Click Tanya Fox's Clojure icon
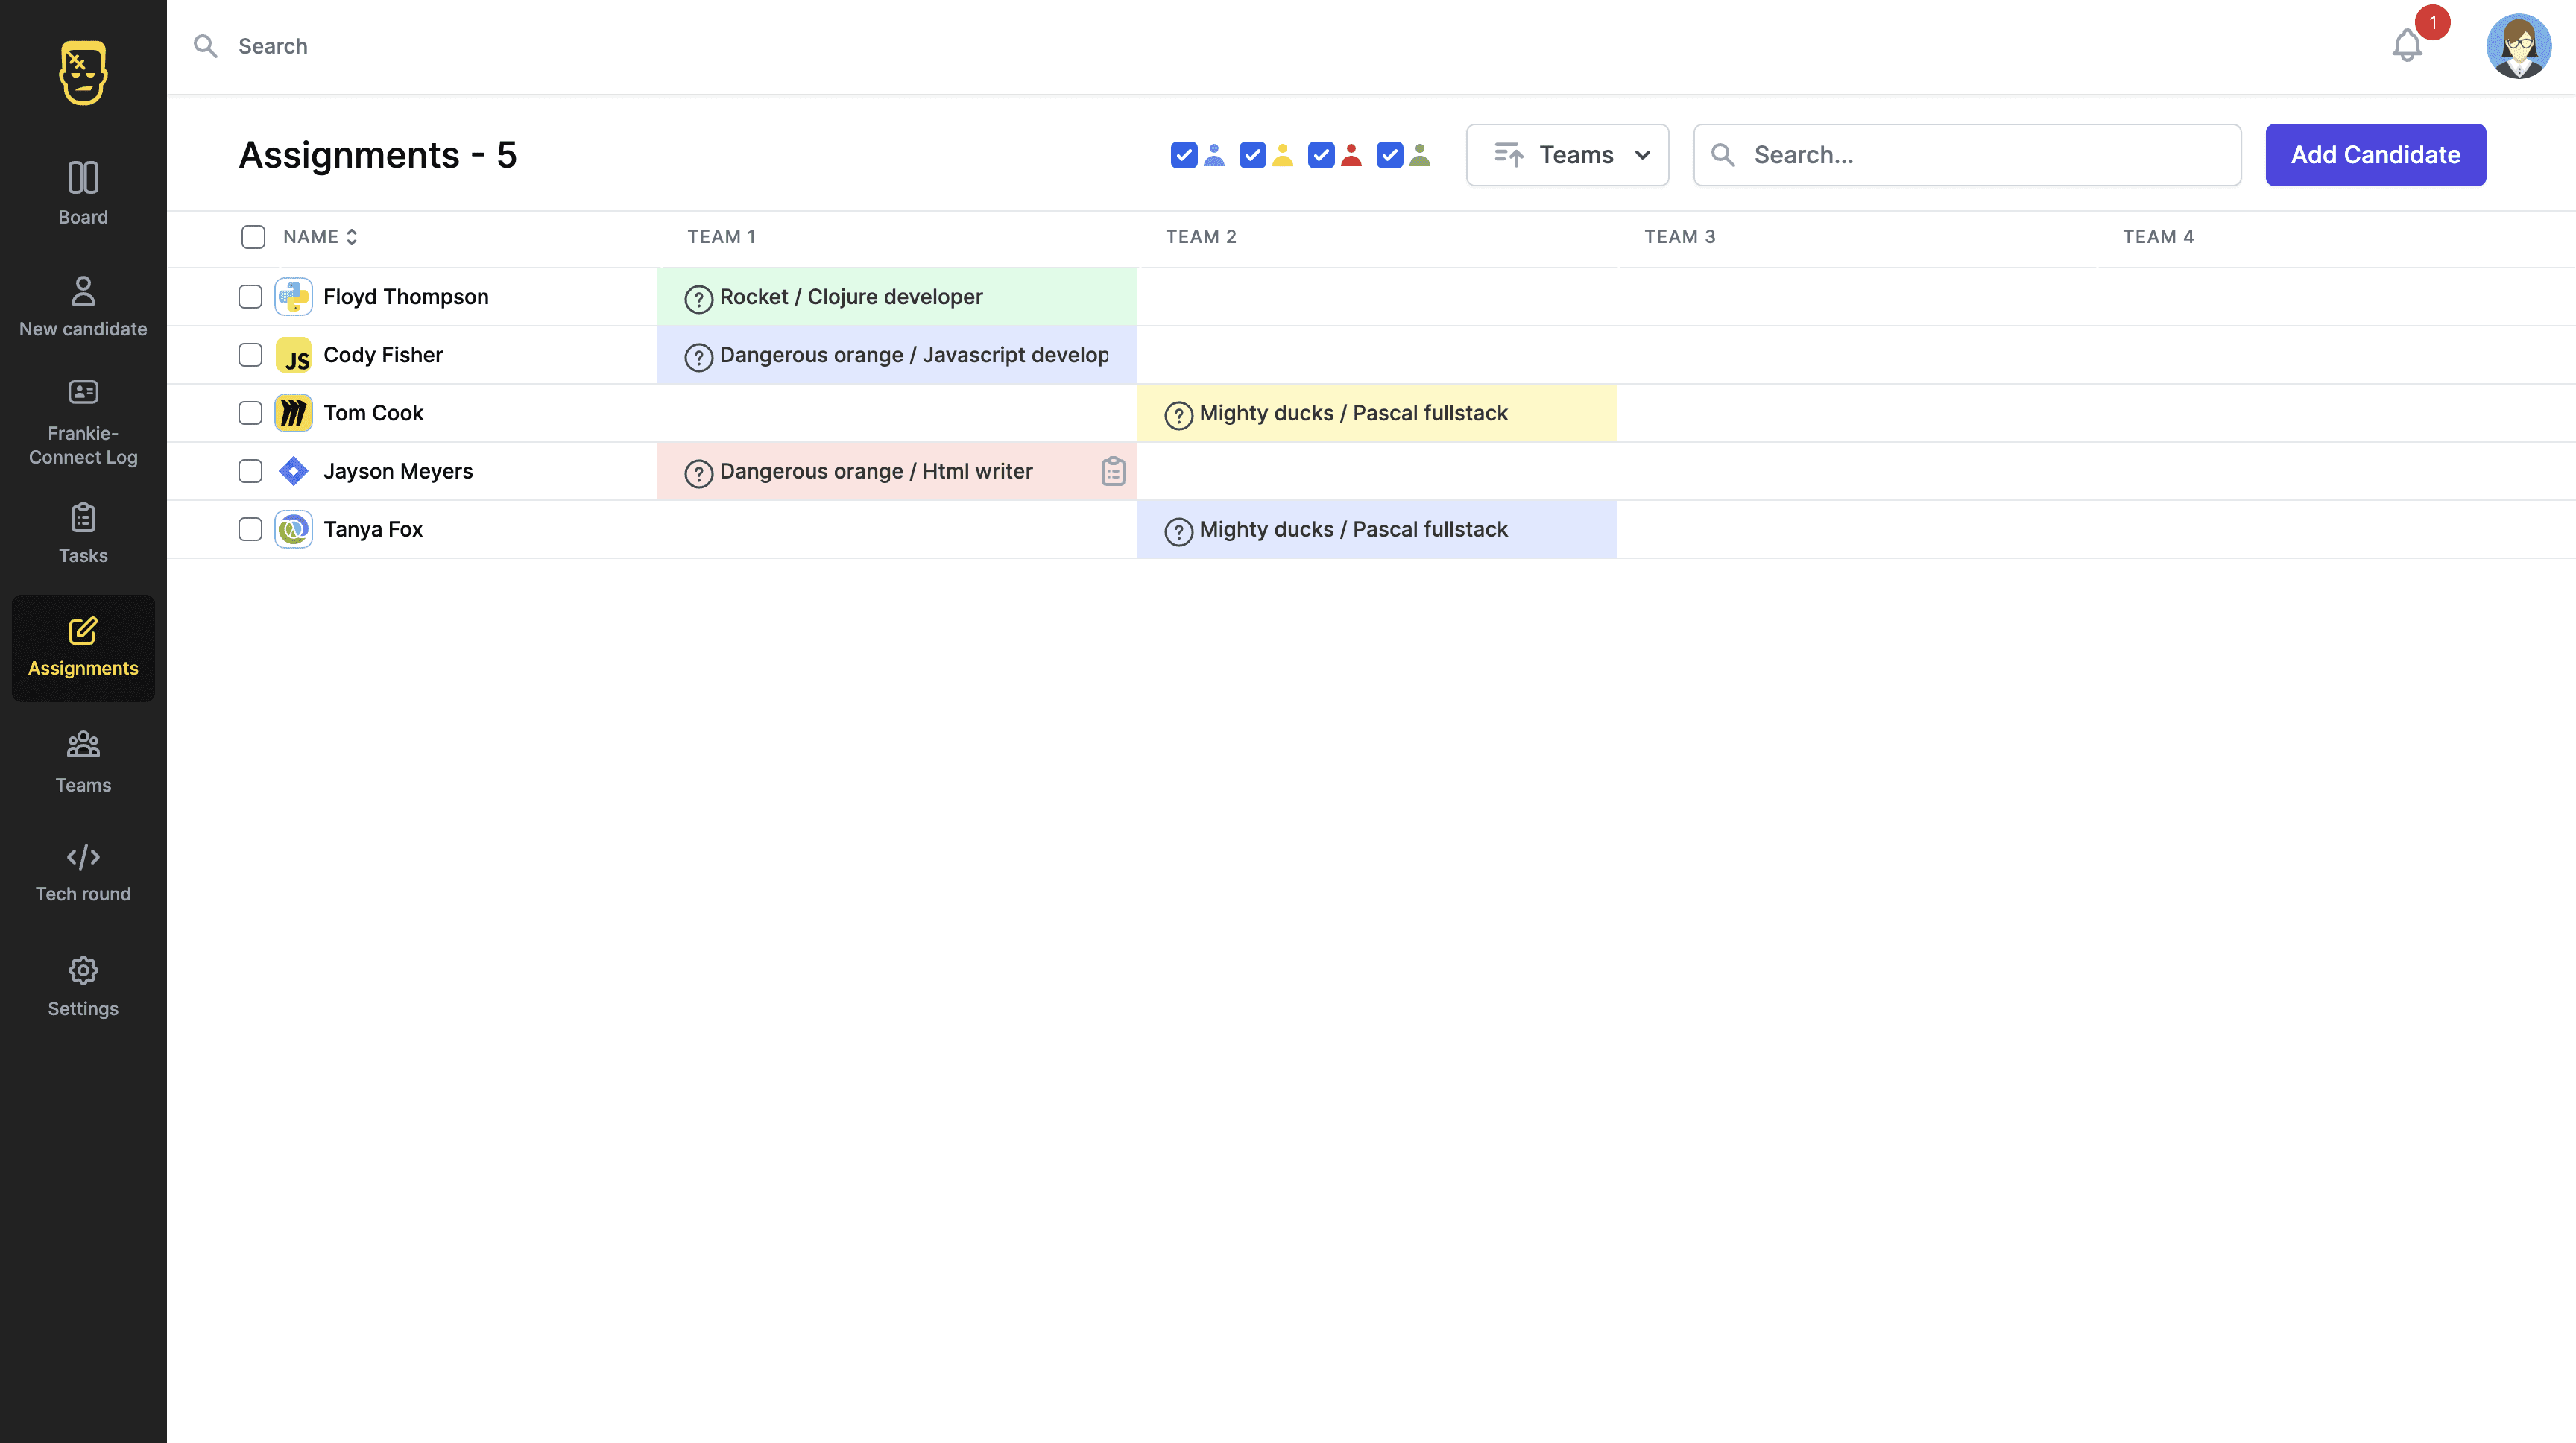 pyautogui.click(x=293, y=529)
